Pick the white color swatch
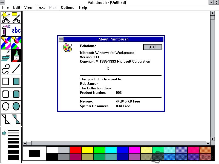Image resolution: width=219 pixels, height=164 pixels. coord(52,150)
